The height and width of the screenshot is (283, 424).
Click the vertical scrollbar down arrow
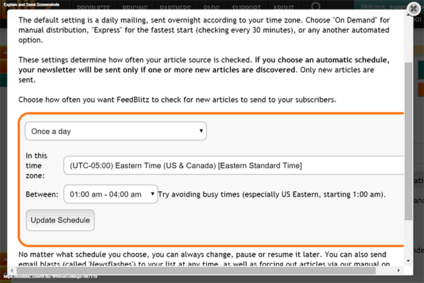pyautogui.click(x=409, y=261)
